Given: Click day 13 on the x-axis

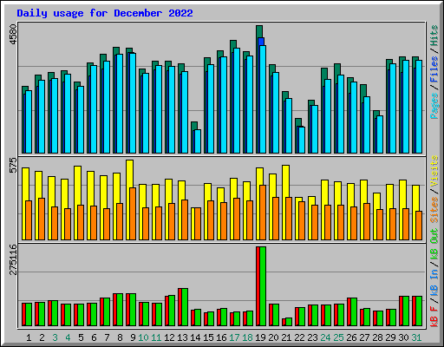Looking at the screenshot, I should click(x=182, y=337).
